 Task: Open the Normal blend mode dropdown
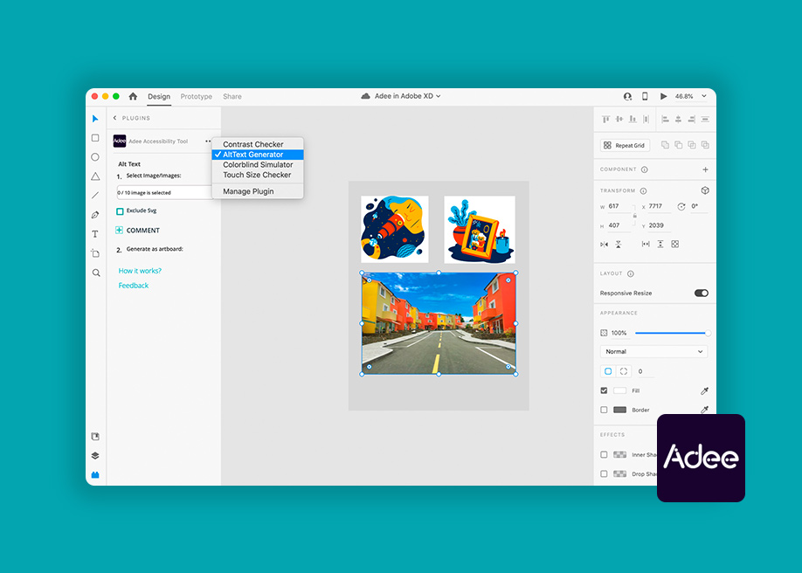(x=653, y=350)
